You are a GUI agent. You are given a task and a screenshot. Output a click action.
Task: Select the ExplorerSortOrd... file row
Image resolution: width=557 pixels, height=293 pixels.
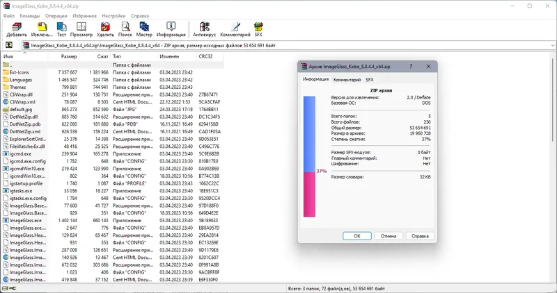(x=112, y=139)
